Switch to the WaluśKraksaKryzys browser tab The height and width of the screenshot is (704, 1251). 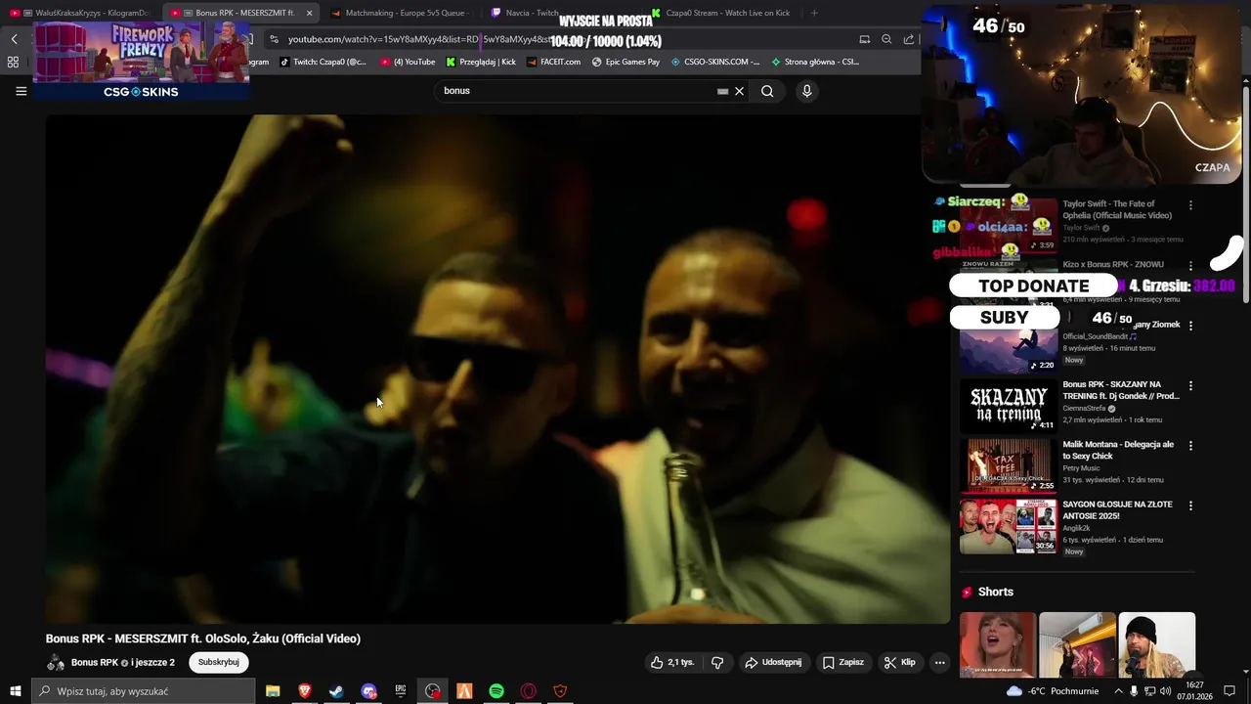pos(82,13)
